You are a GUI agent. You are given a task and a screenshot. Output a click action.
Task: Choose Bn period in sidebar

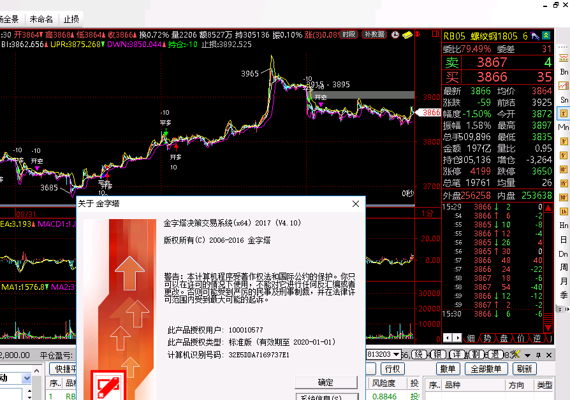564,72
